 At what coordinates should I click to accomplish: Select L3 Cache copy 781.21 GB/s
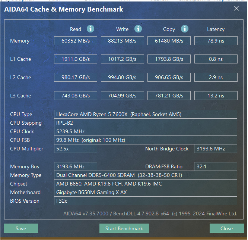pyautogui.click(x=169, y=96)
